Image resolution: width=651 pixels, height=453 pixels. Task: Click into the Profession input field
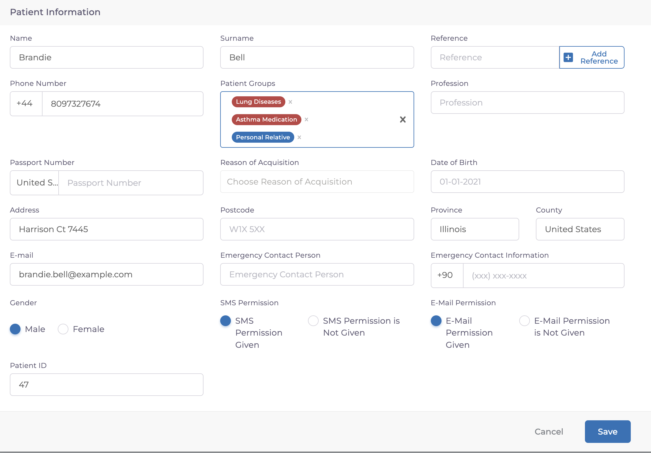pos(527,103)
